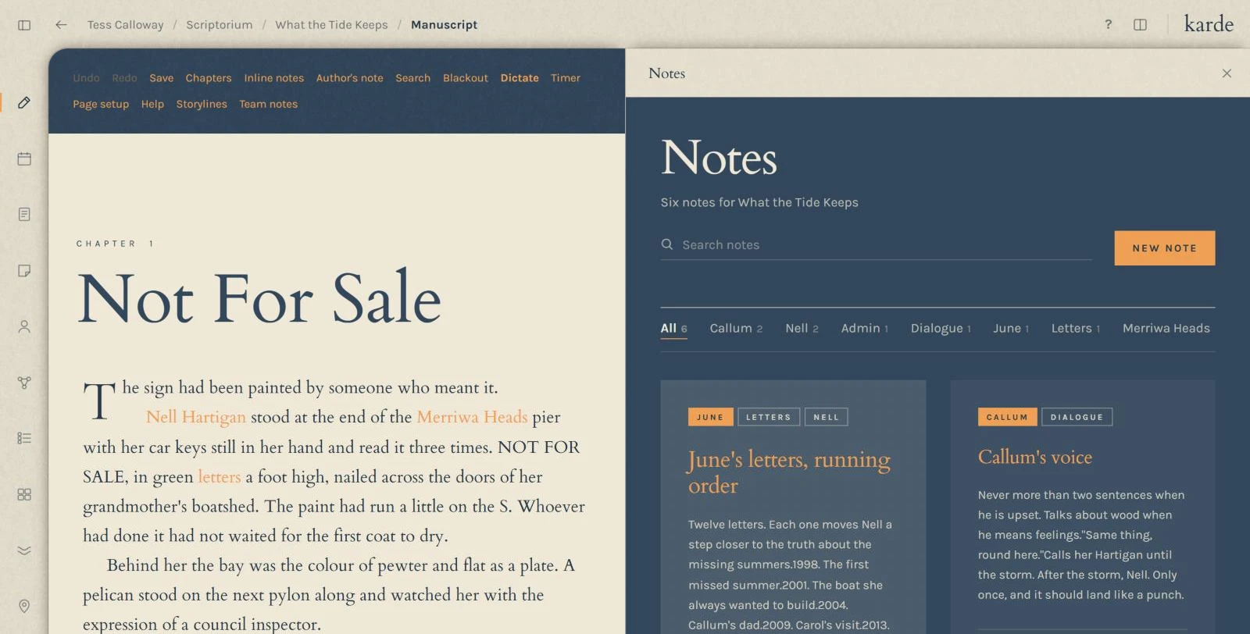
Task: Open the grid boards icon
Action: pos(24,494)
